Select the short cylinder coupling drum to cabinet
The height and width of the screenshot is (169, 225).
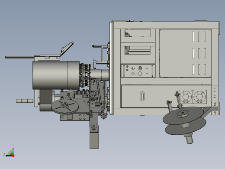coord(100,75)
